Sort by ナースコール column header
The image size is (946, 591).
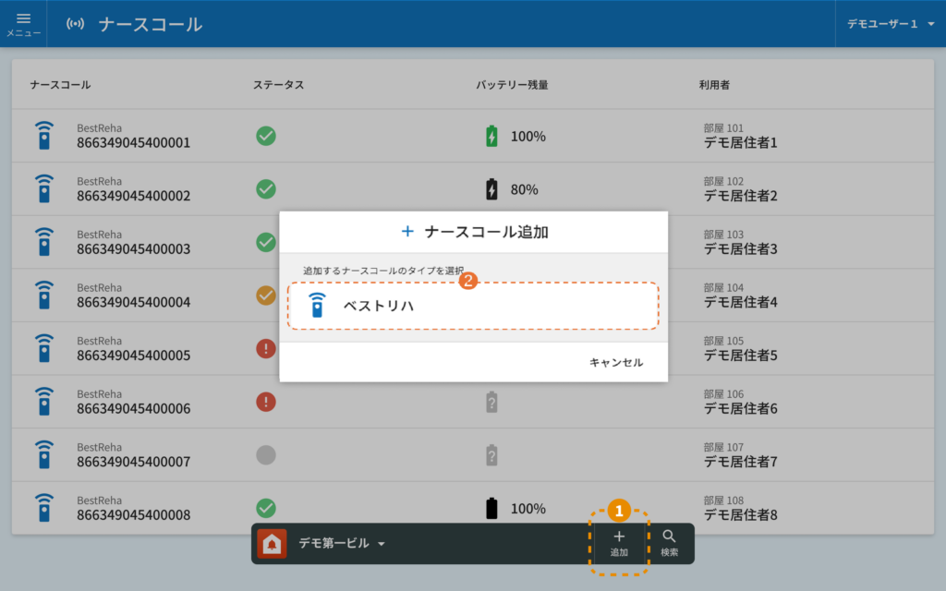[x=60, y=85]
